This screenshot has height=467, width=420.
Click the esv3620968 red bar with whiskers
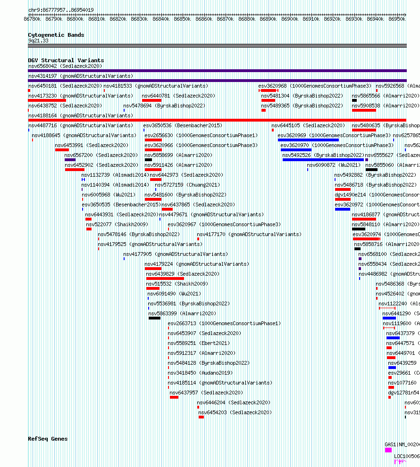click(269, 90)
